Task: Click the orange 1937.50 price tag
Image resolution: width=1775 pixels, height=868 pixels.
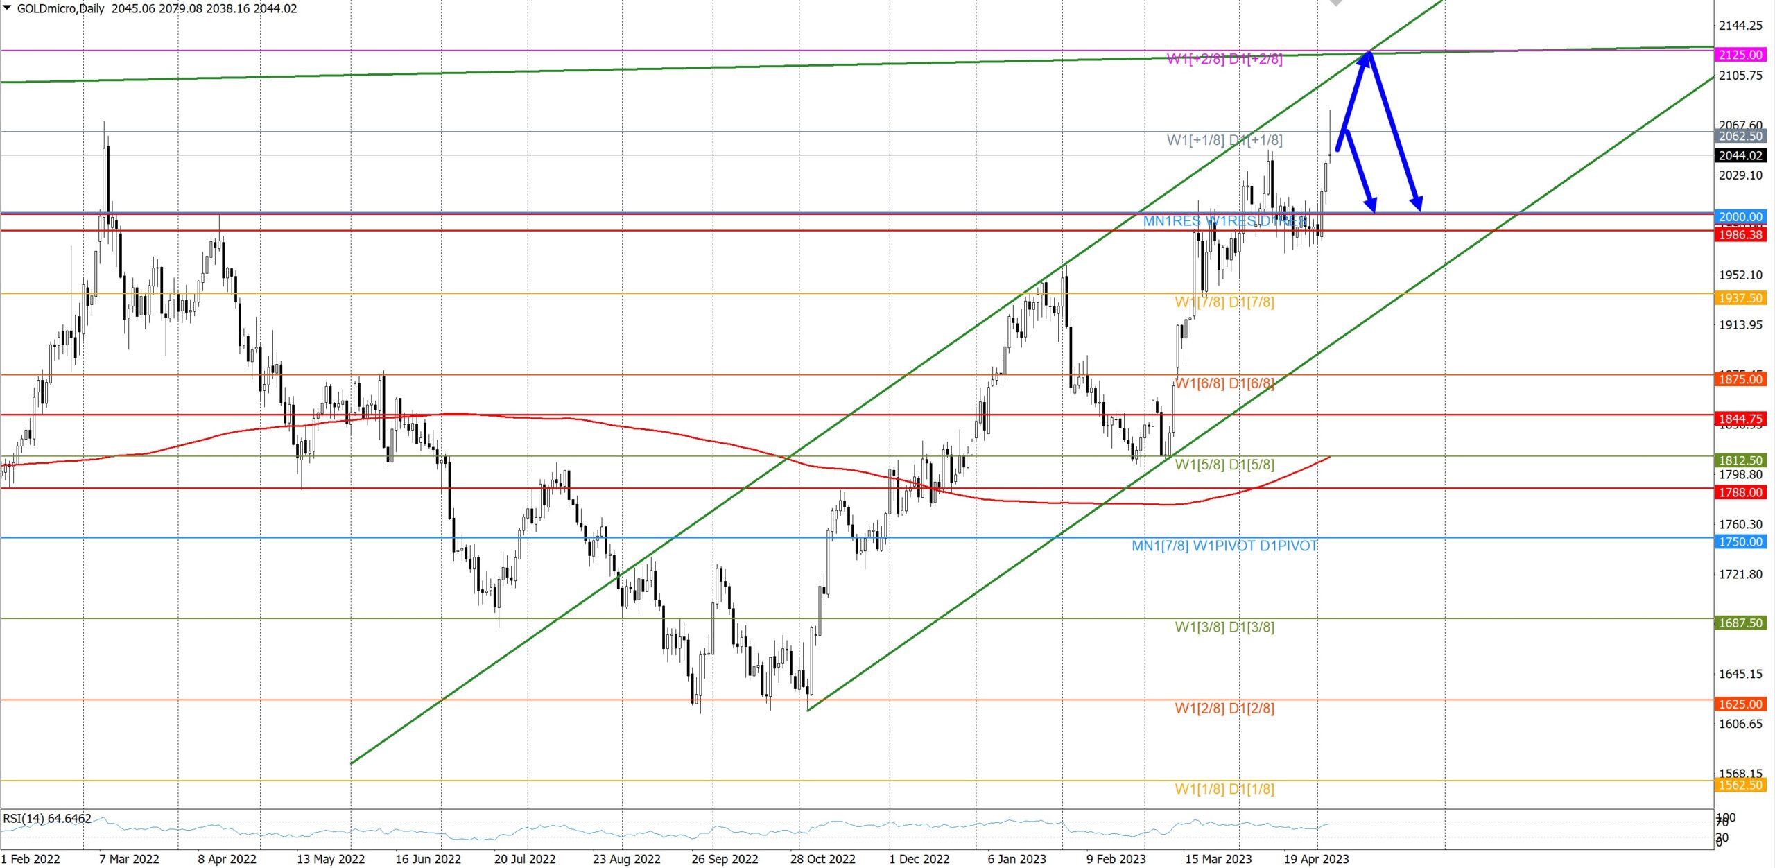Action: pos(1740,298)
